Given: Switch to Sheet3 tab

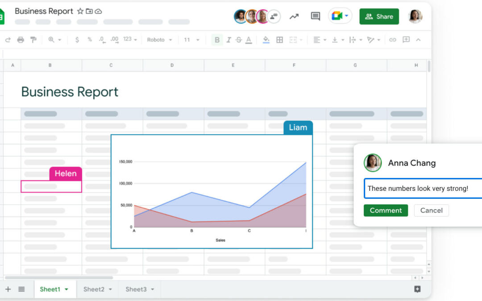Looking at the screenshot, I should pos(139,289).
